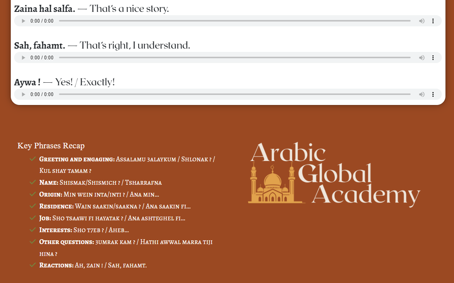
Task: Click the checkmark beside 'Reactions'
Action: tap(33, 265)
